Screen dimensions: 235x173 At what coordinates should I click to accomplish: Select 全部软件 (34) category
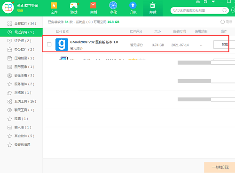pos(22,23)
